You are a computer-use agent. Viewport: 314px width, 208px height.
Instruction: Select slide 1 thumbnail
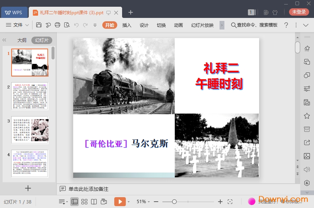(30, 62)
